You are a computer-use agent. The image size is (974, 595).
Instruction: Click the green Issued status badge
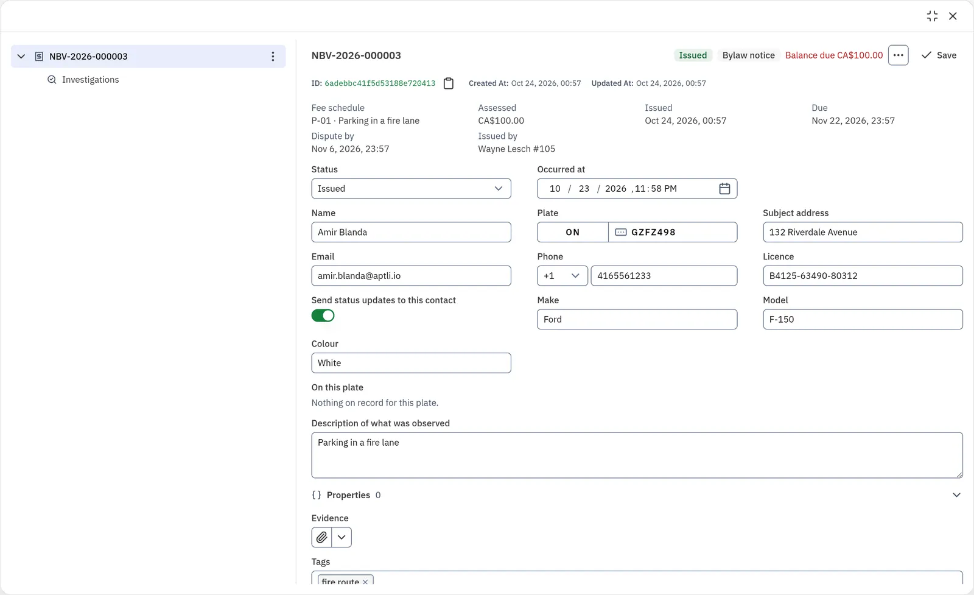[693, 55]
